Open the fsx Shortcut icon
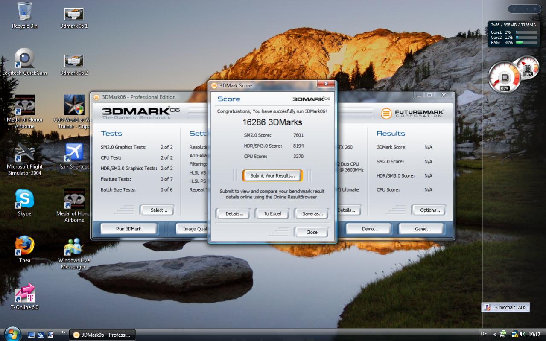 74,156
